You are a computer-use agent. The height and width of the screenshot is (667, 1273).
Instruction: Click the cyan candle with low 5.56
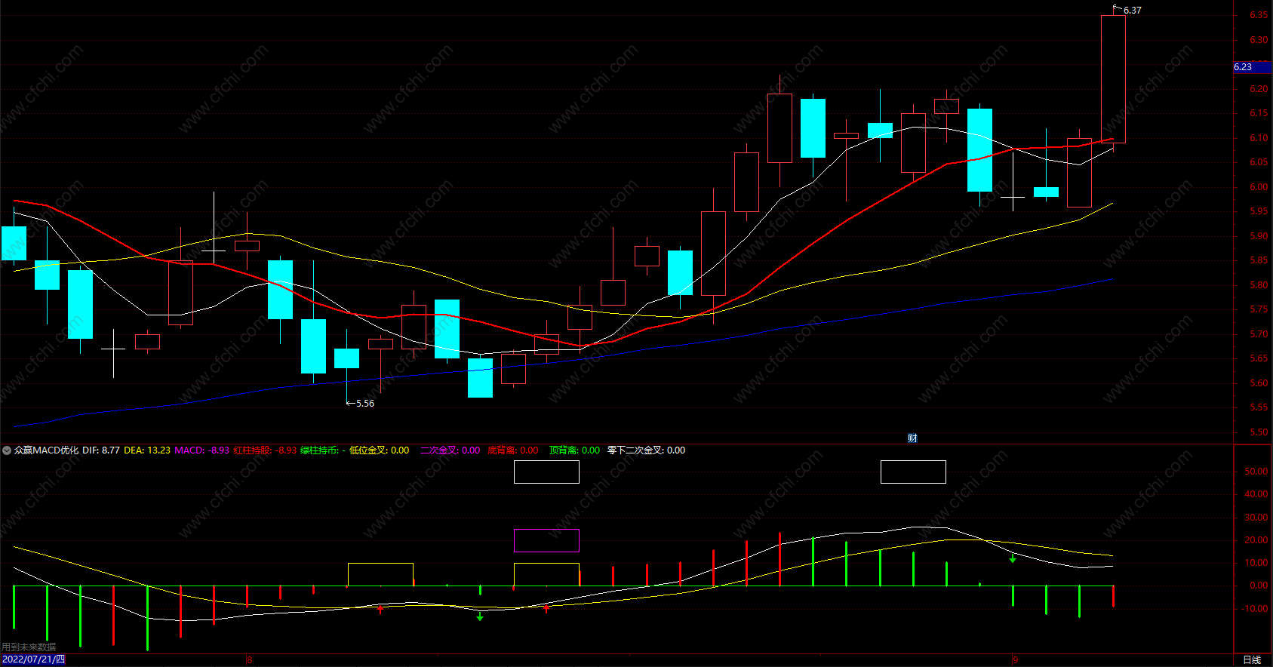(346, 358)
